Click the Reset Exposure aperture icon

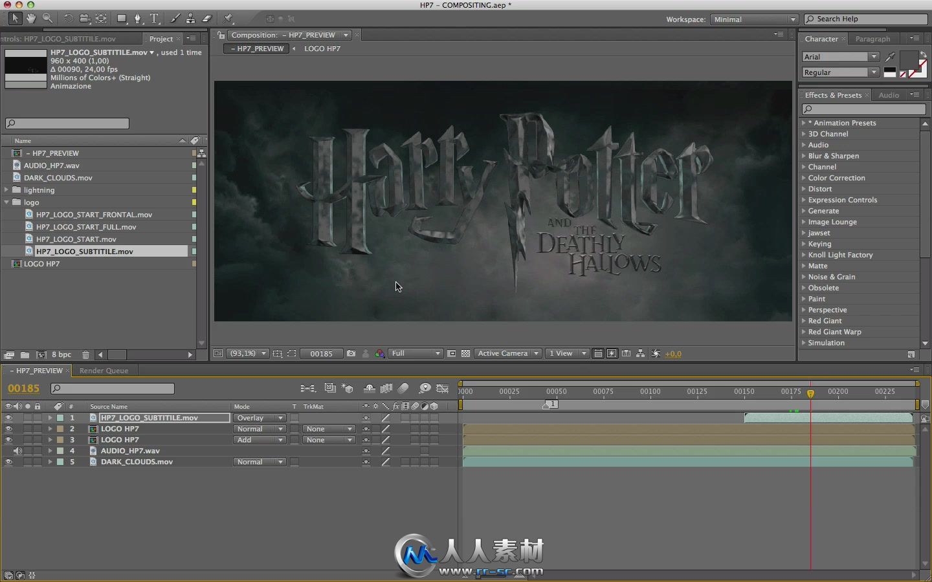pyautogui.click(x=656, y=354)
